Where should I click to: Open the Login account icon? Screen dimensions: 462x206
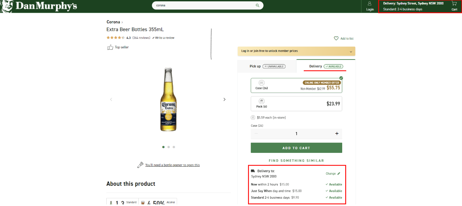pyautogui.click(x=370, y=4)
